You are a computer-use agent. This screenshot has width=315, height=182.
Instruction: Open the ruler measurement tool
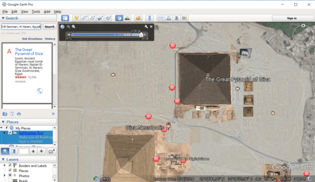click(150, 18)
